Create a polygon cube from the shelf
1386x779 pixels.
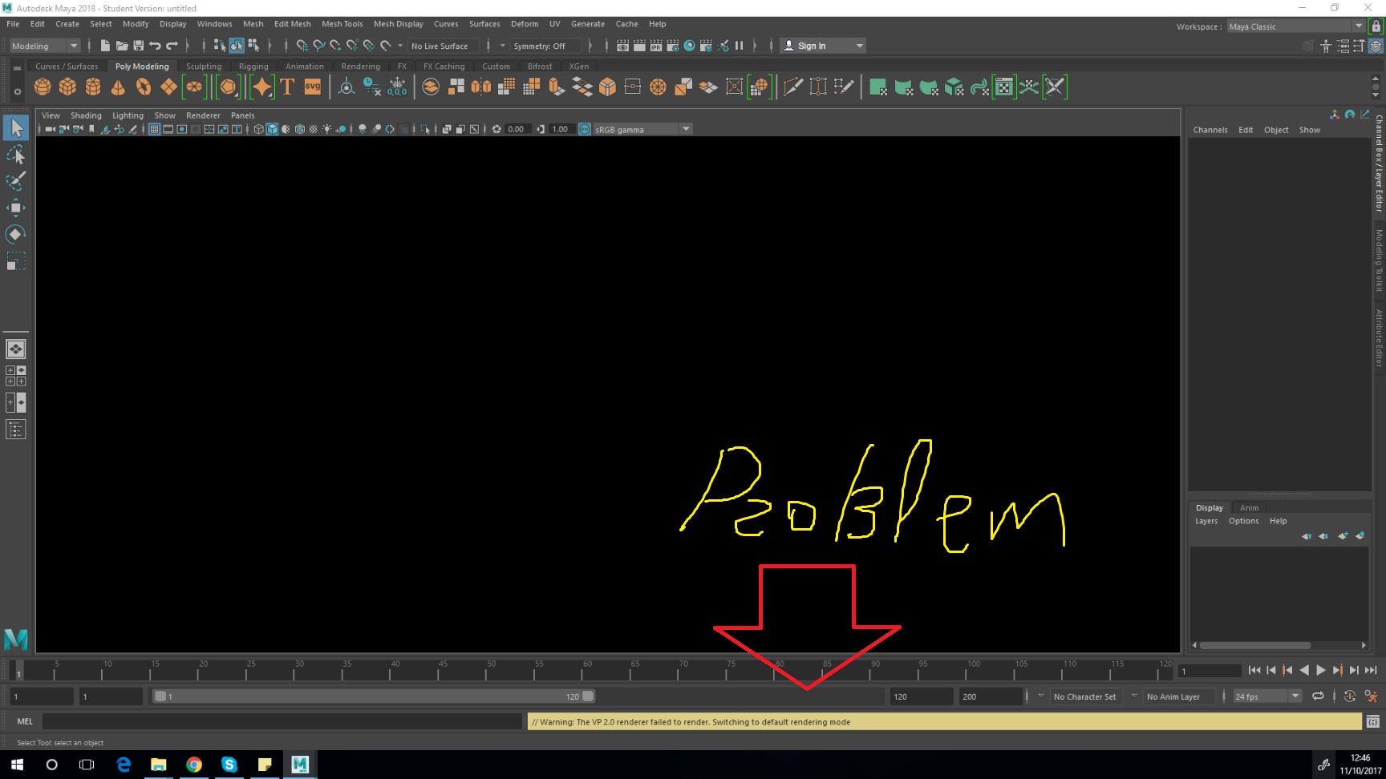click(x=68, y=87)
